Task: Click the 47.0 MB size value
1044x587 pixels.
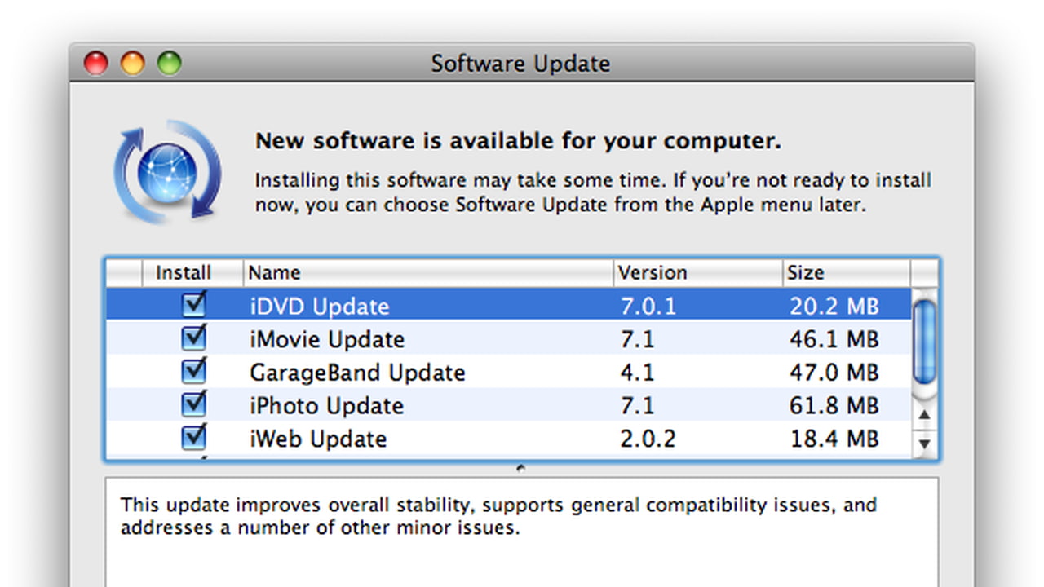Action: pos(834,373)
